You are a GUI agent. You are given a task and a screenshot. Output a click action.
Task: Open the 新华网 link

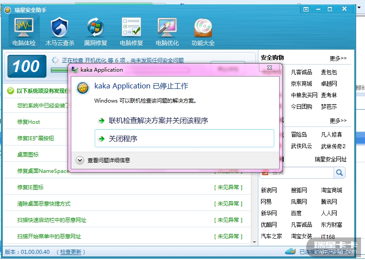pyautogui.click(x=269, y=213)
